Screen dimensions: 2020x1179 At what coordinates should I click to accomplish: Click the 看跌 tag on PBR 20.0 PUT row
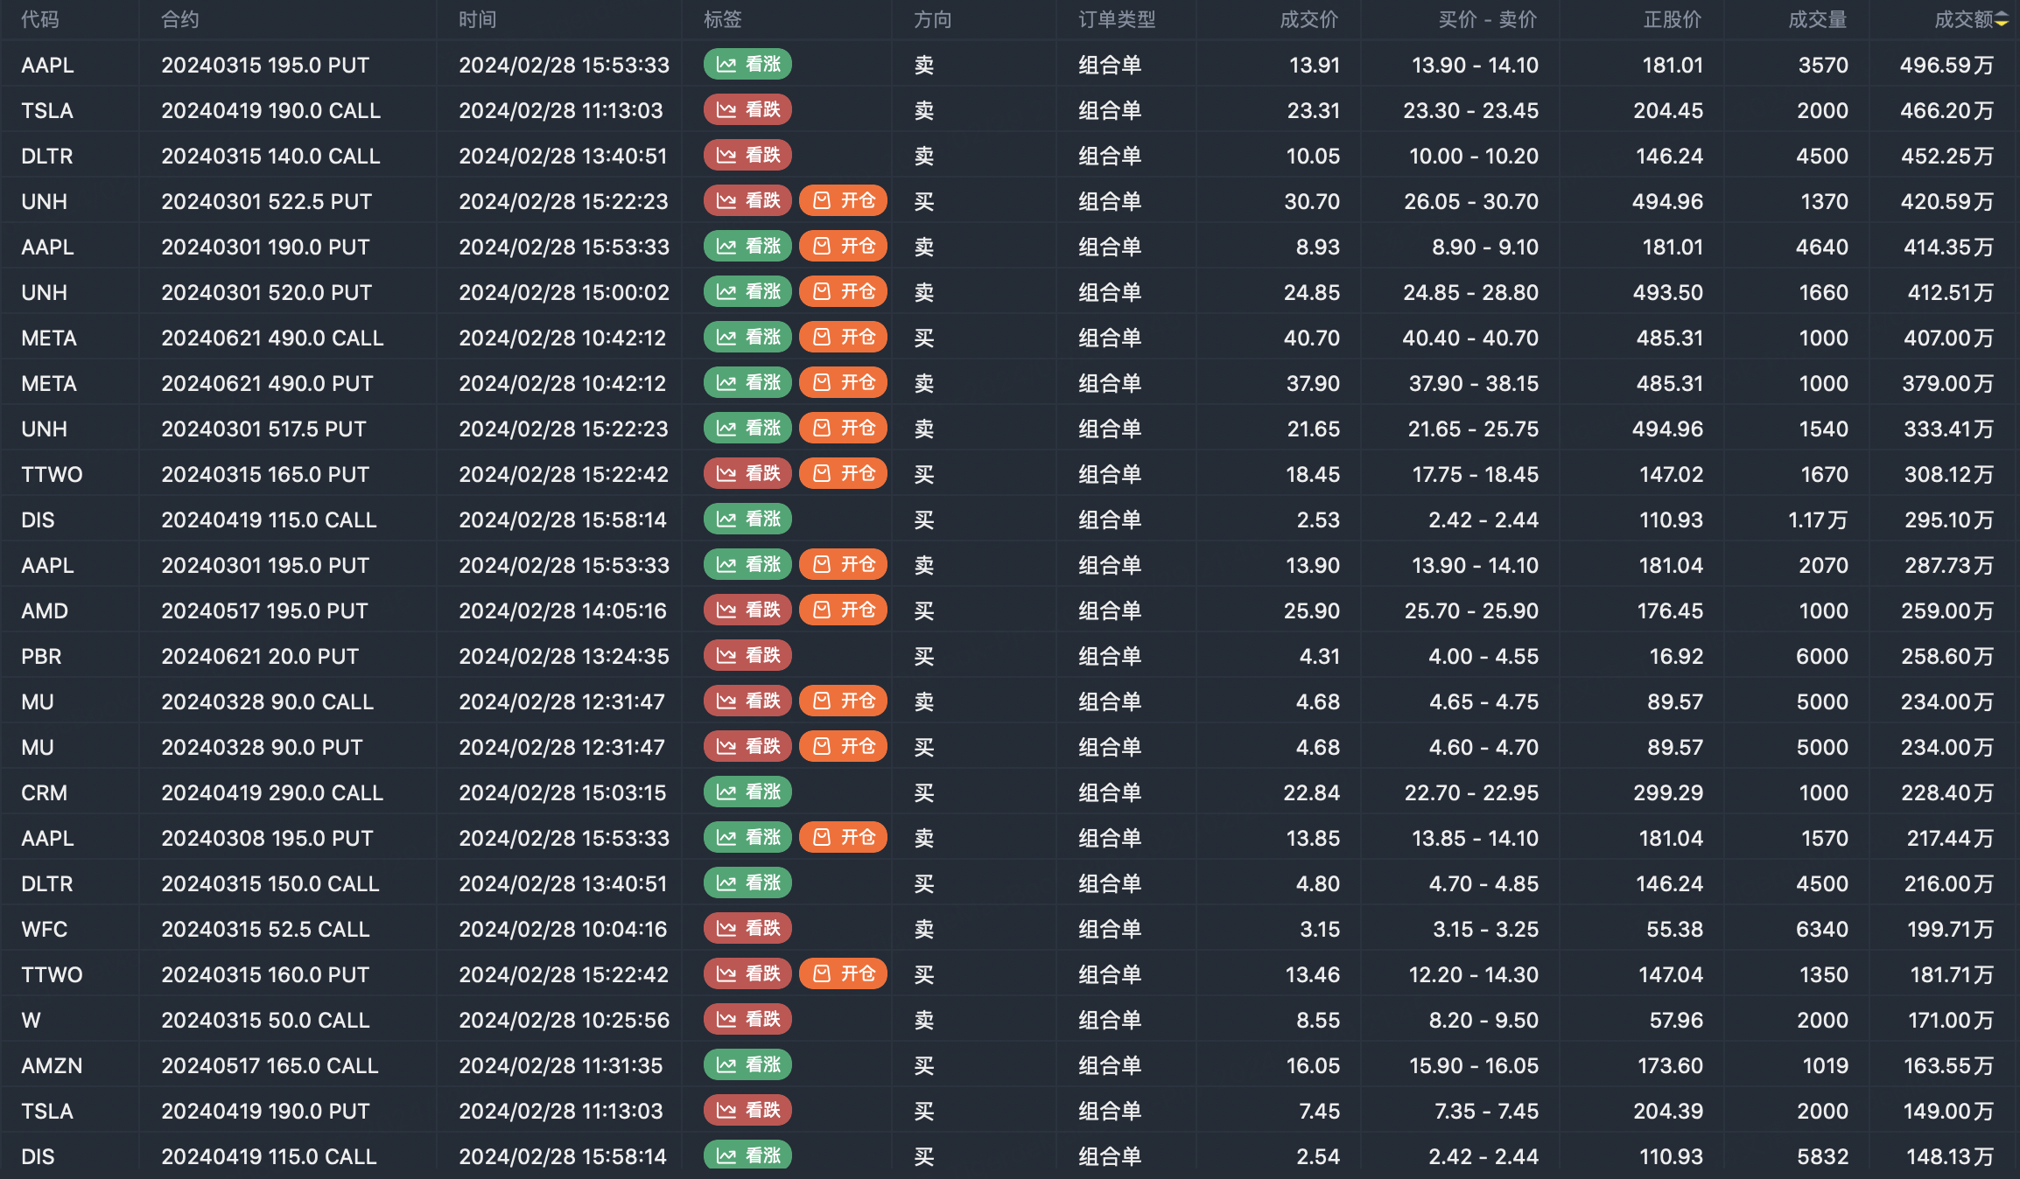pos(747,656)
